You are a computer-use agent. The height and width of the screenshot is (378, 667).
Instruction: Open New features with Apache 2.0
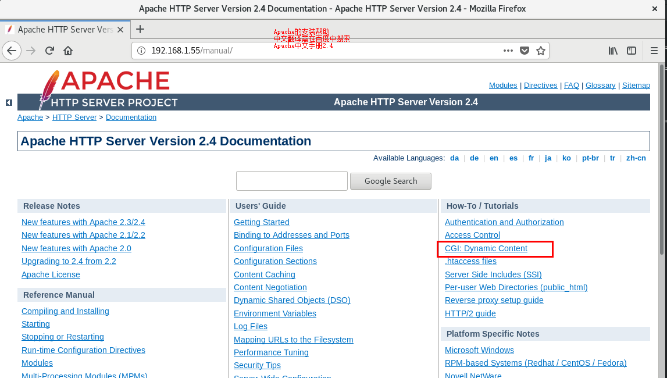point(76,248)
